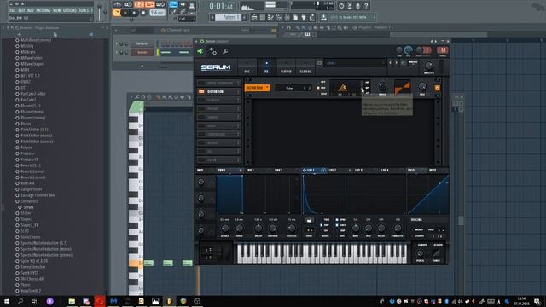This screenshot has height=307, width=546.
Task: Click the green speaker icon in Serum window
Action: 200,51
